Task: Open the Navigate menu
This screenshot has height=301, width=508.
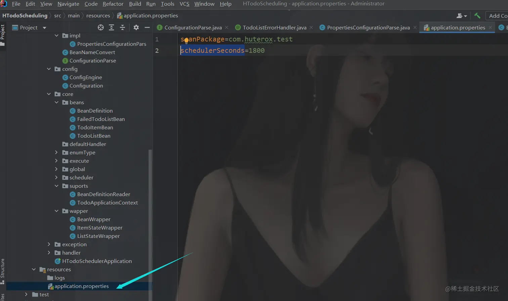Action: tap(68, 4)
